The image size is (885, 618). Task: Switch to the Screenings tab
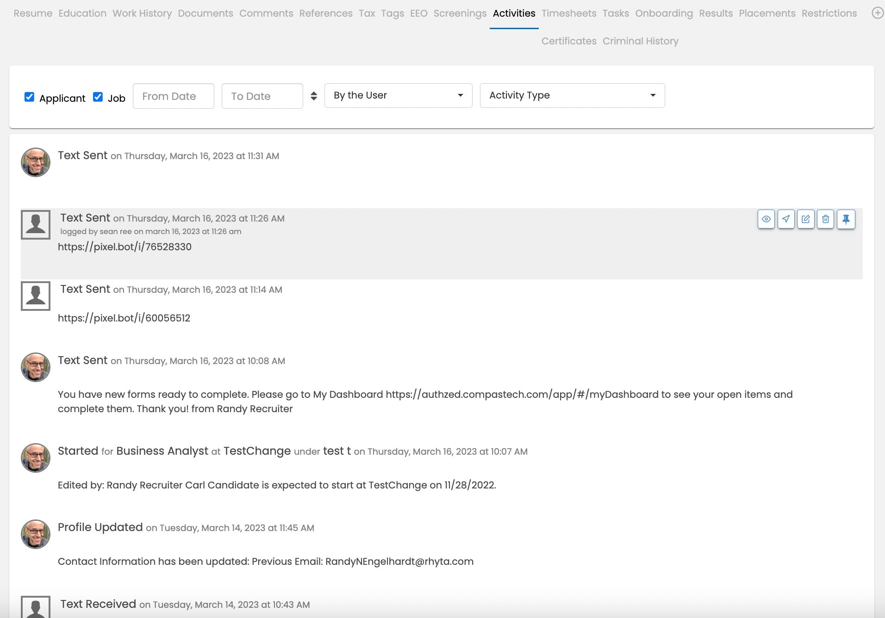(x=460, y=13)
